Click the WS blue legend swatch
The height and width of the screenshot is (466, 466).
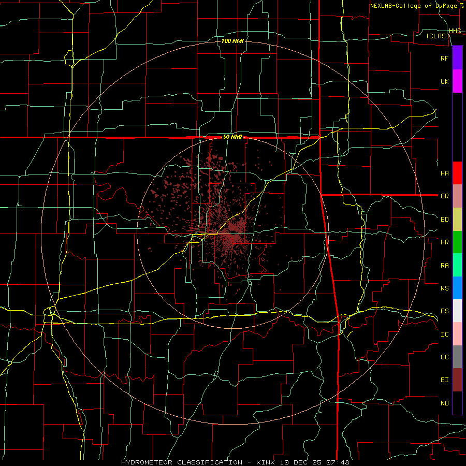pyautogui.click(x=457, y=288)
